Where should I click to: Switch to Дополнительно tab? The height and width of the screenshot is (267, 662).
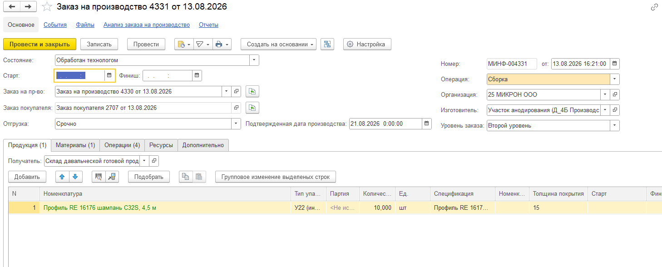pos(203,145)
